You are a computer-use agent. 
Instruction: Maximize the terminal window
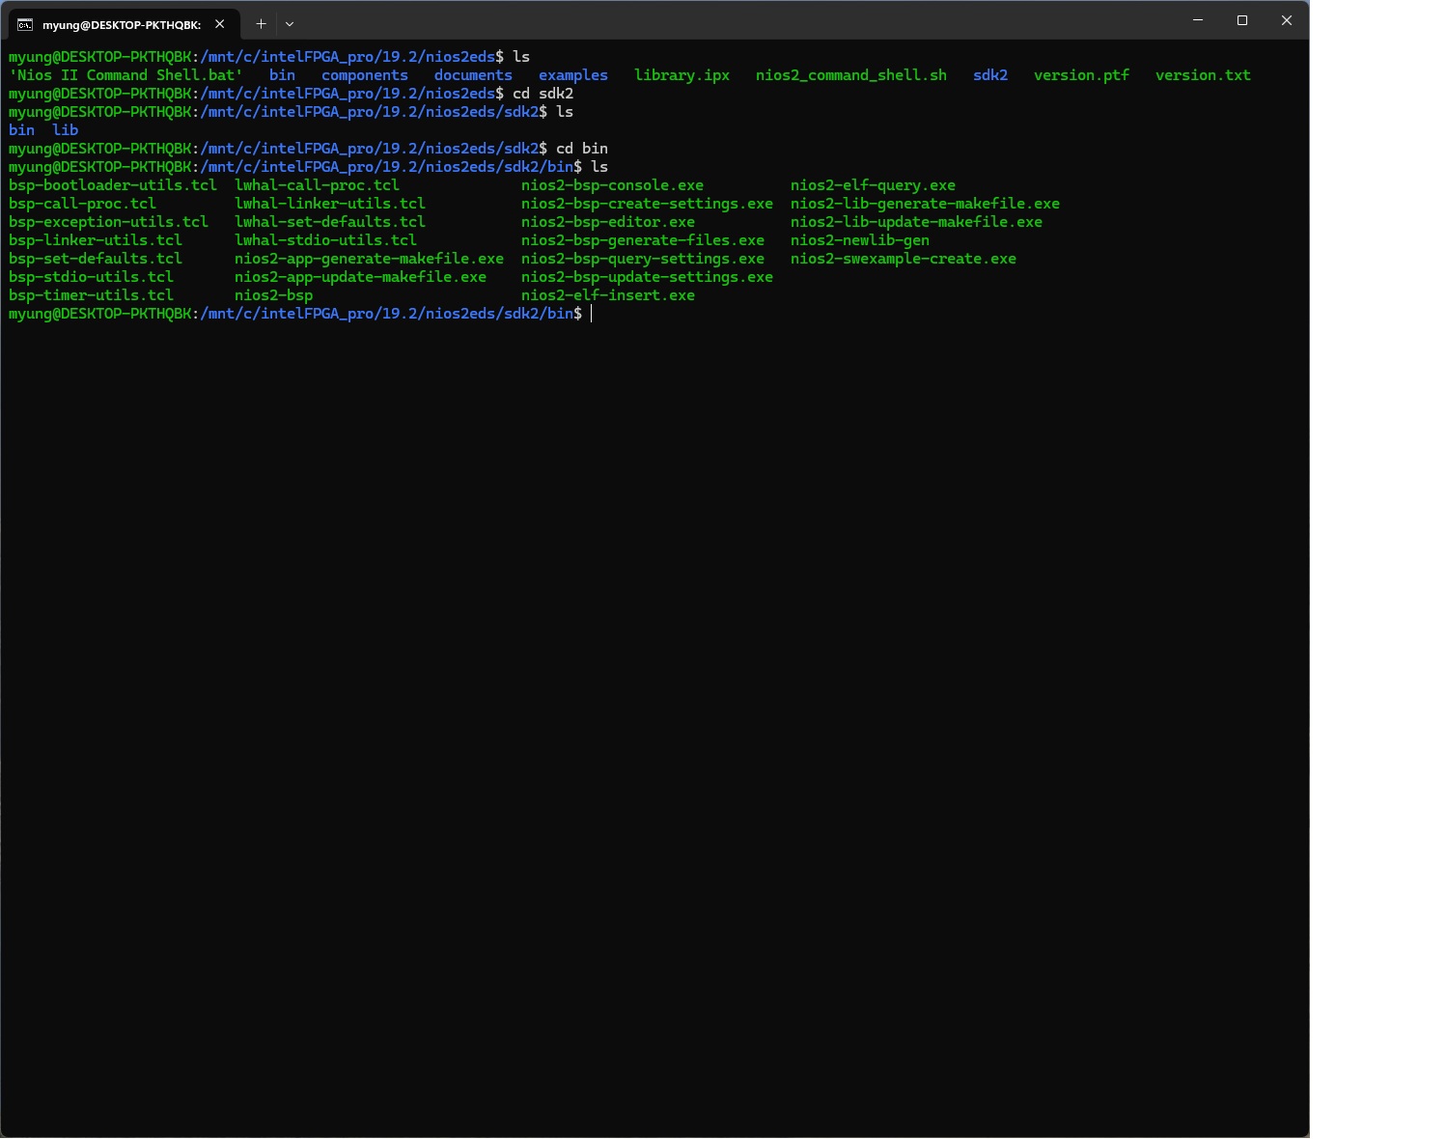click(1242, 20)
